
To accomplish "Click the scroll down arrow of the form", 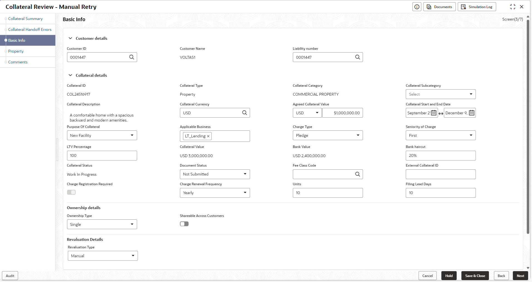I will [528, 268].
